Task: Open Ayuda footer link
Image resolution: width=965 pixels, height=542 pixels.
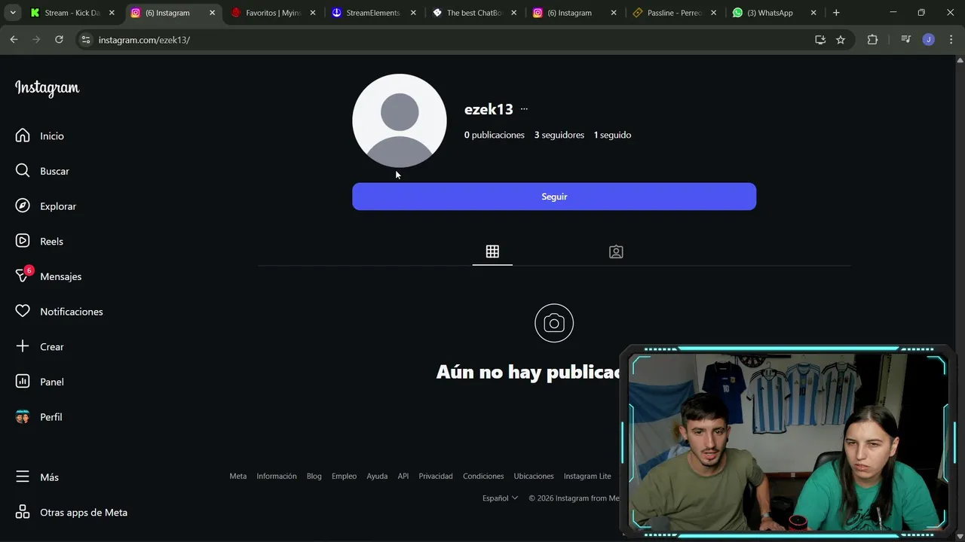Action: (377, 476)
